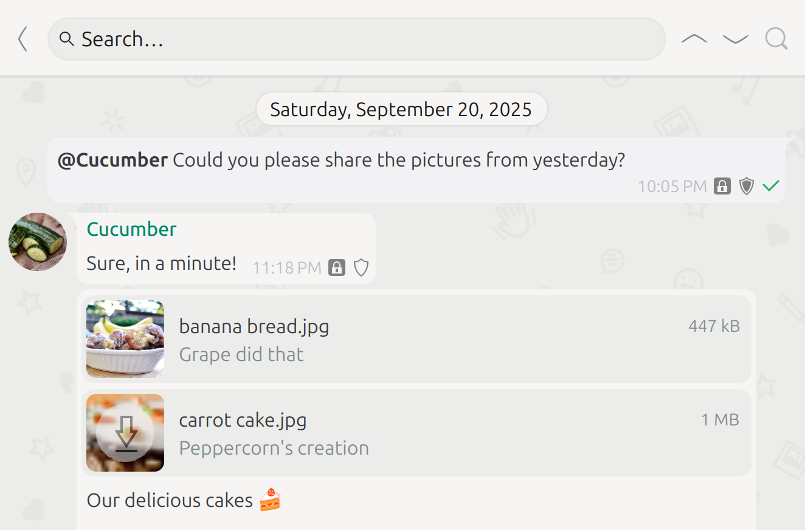Open the banana bread thumbnail image
This screenshot has height=530, width=805.
125,339
